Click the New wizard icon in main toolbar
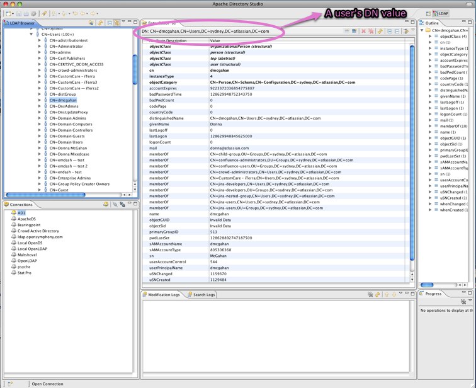The height and width of the screenshot is (388, 476). [7, 13]
